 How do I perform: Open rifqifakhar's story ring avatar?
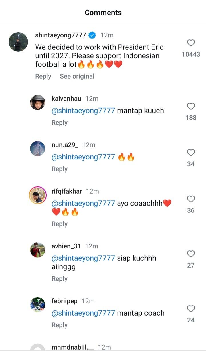coord(37,195)
